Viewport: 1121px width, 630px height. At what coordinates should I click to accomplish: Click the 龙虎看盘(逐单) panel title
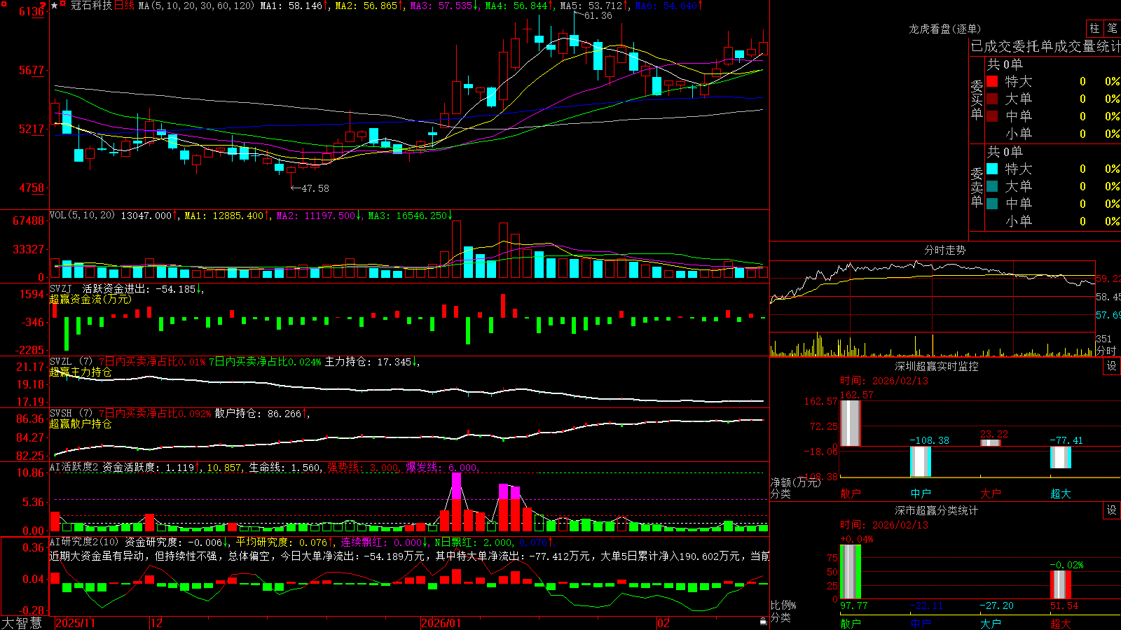tap(944, 29)
